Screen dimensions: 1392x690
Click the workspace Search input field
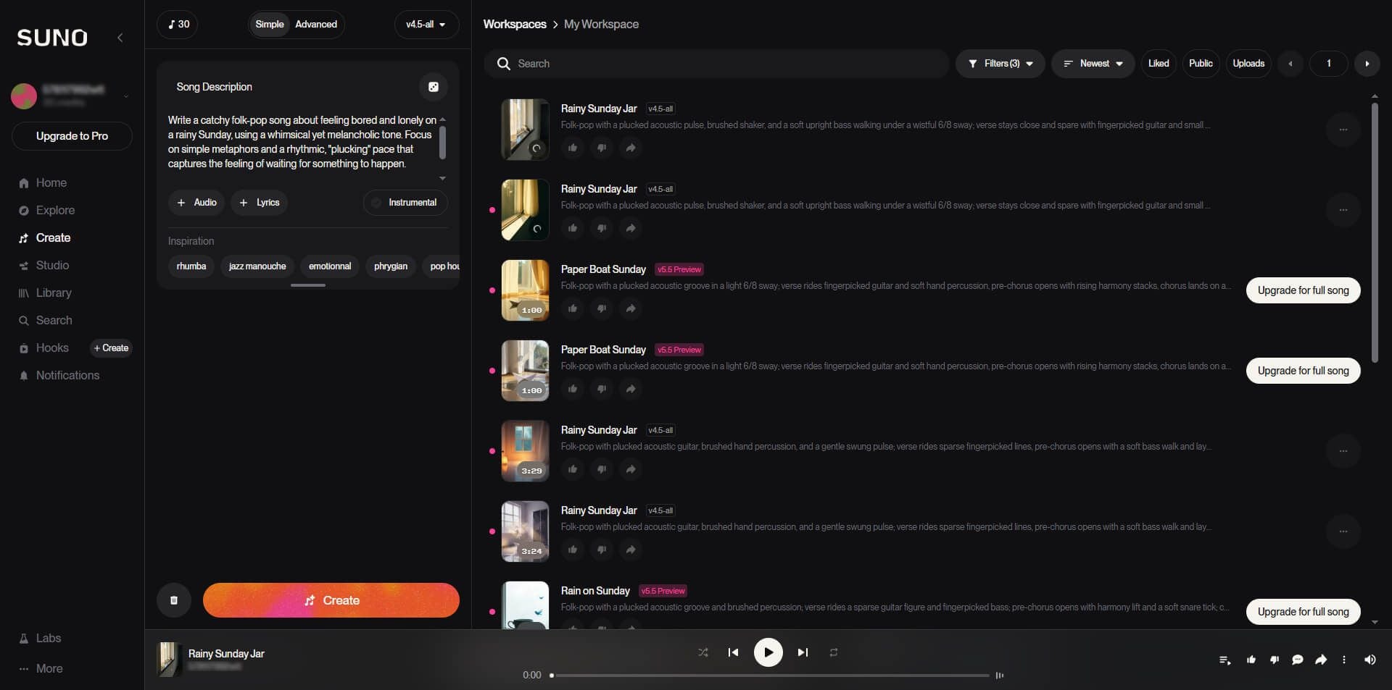(x=717, y=64)
